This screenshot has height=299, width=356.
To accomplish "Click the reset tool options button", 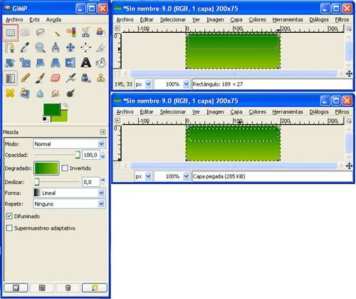I will [x=95, y=288].
